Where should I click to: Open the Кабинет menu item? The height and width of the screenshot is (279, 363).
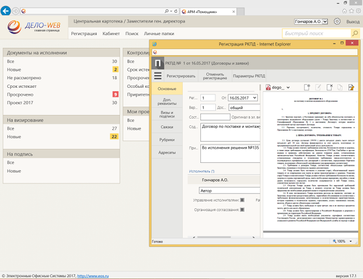[x=111, y=33]
